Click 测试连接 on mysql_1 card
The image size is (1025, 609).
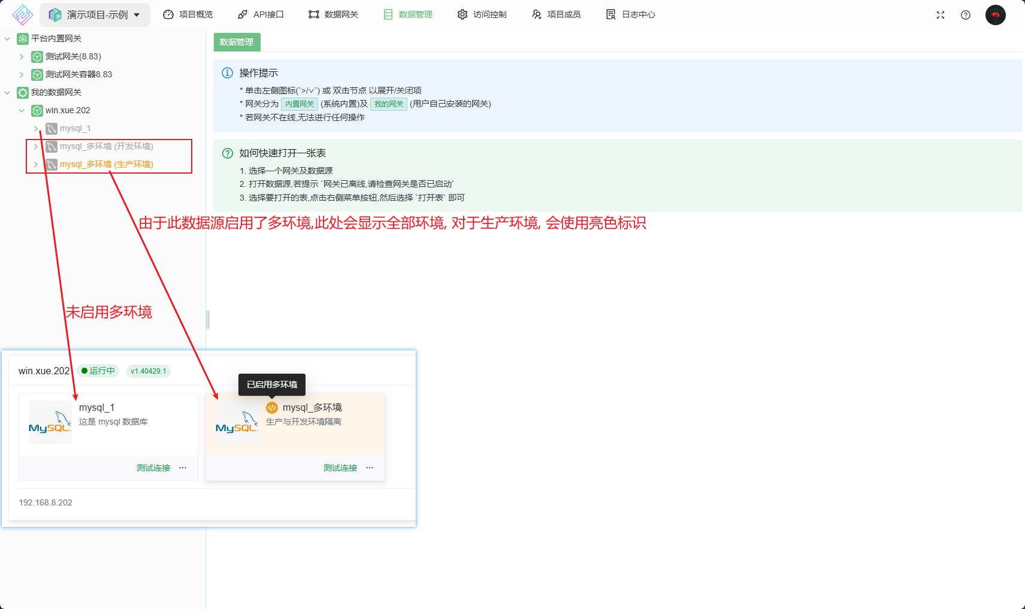153,468
